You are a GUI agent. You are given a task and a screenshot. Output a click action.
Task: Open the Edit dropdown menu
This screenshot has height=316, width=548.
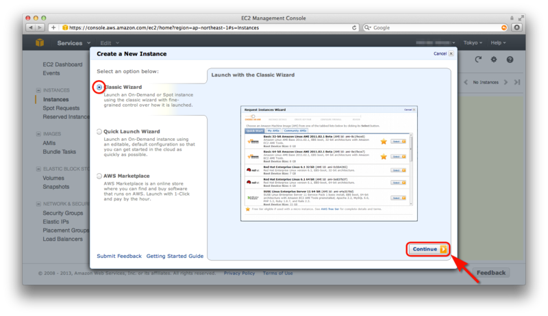coord(110,43)
